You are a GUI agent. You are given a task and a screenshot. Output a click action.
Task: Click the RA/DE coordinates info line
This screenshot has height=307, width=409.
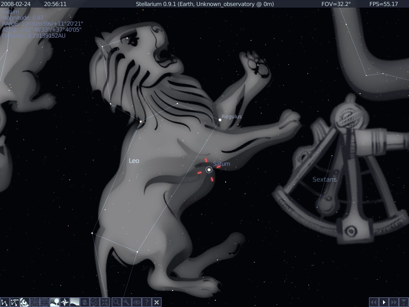[x=42, y=24]
